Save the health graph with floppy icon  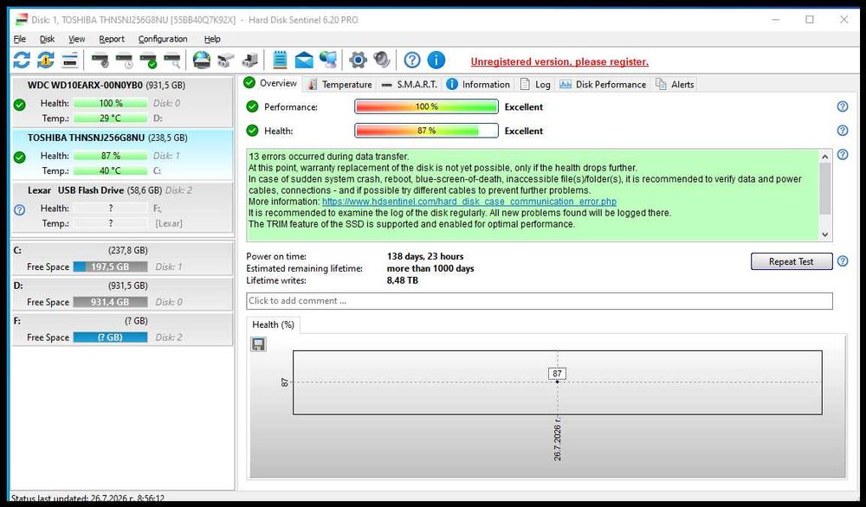click(258, 344)
